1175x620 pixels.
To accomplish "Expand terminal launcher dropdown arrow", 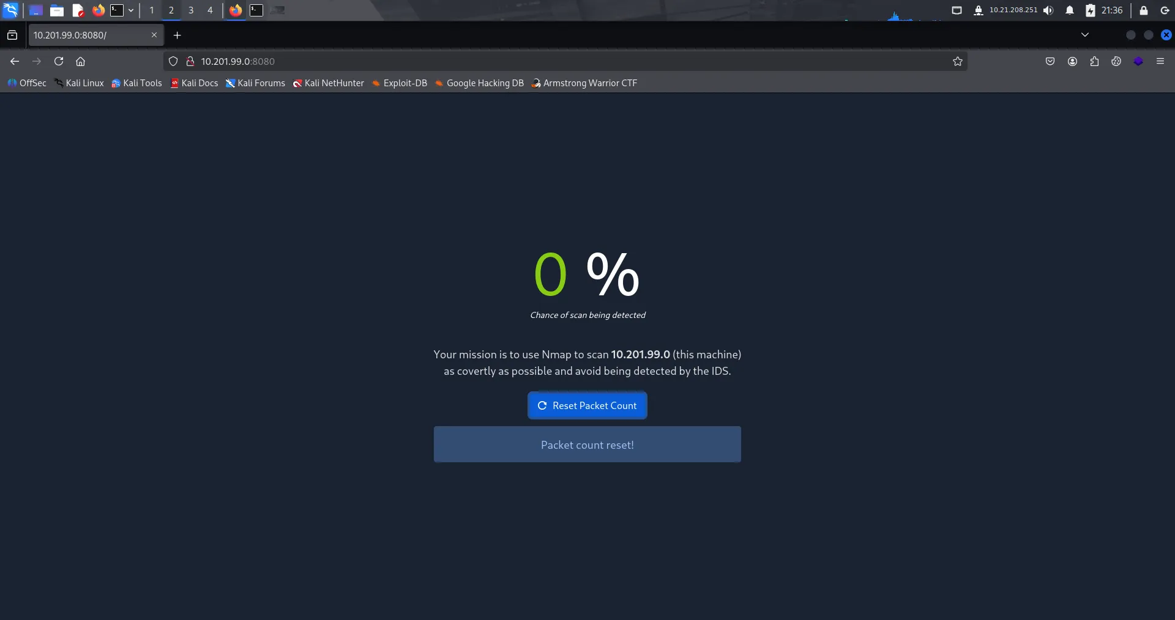I will [x=131, y=10].
